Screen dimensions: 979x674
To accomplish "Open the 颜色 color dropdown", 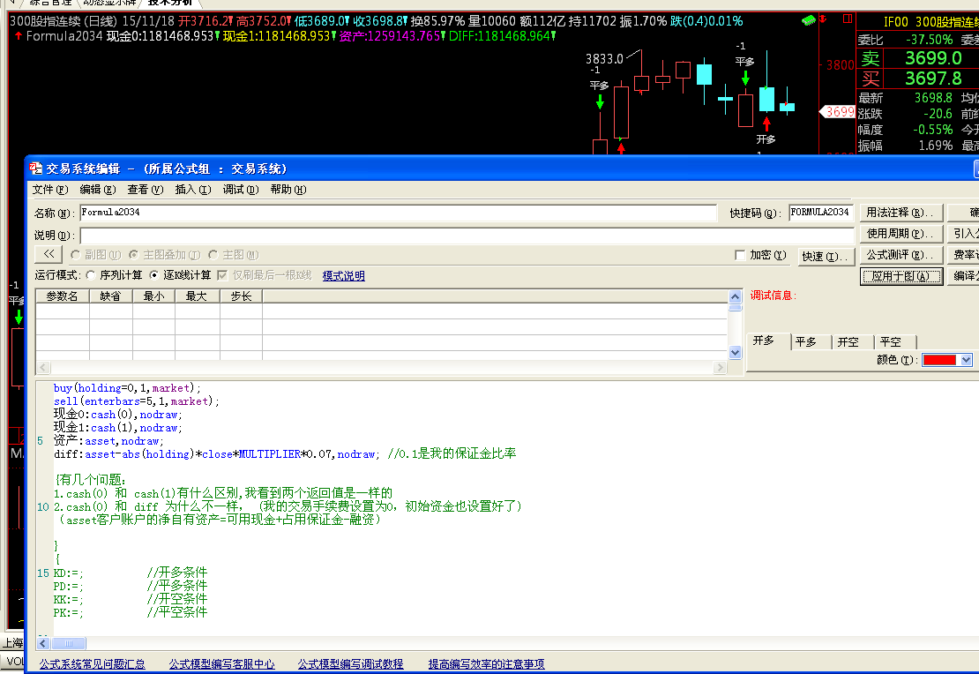I will (x=966, y=360).
